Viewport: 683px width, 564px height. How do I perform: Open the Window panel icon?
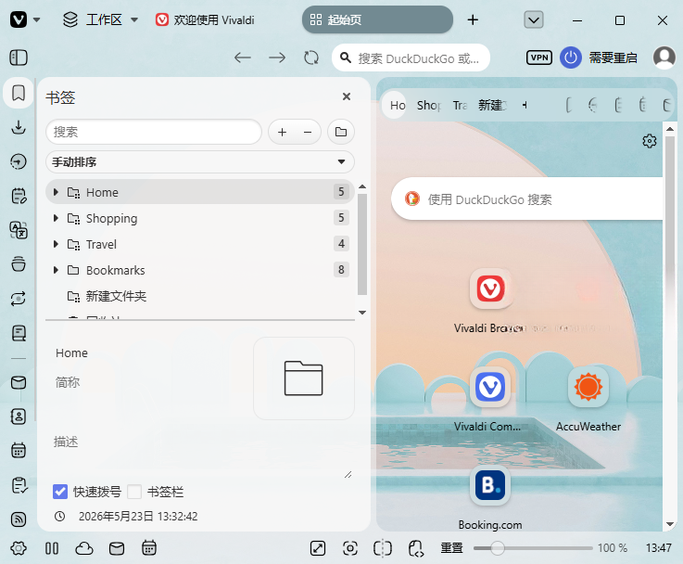pyautogui.click(x=19, y=264)
